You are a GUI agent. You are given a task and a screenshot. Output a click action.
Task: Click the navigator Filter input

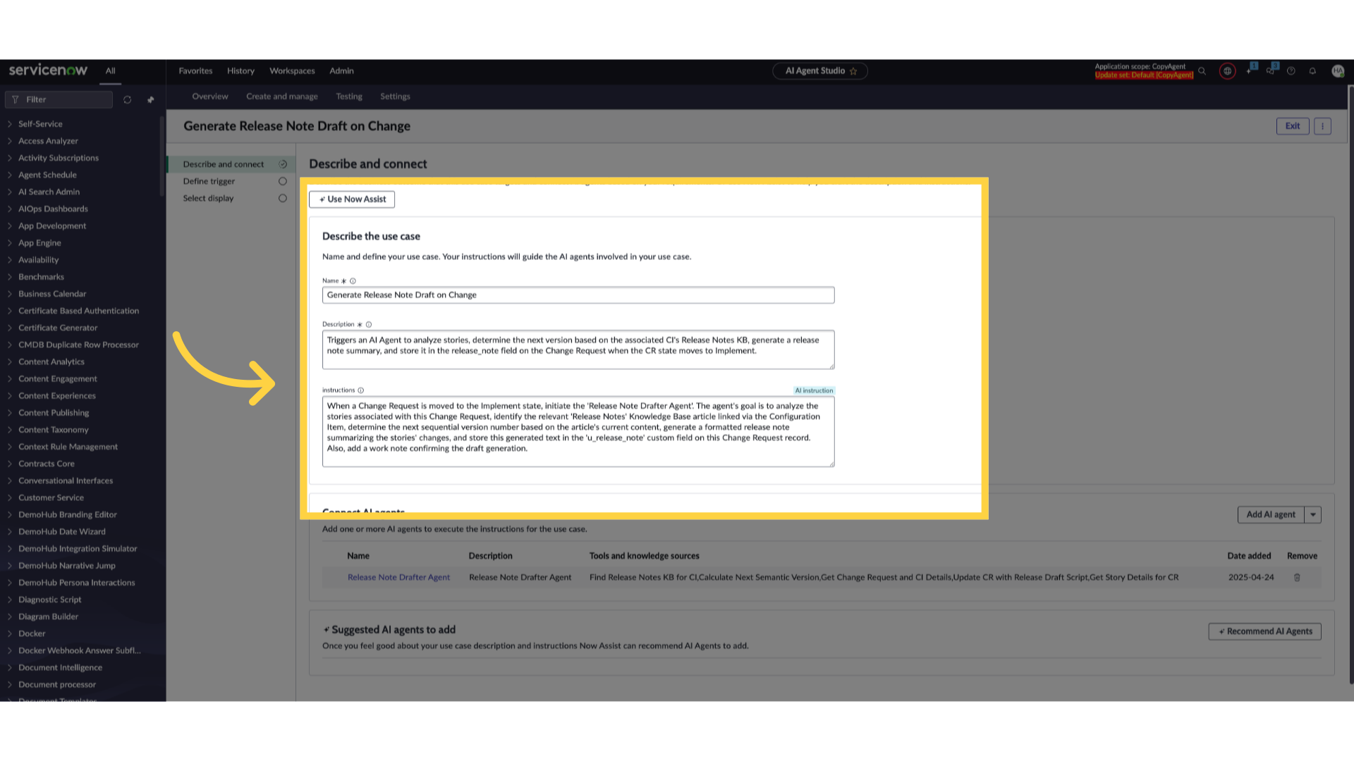point(59,100)
